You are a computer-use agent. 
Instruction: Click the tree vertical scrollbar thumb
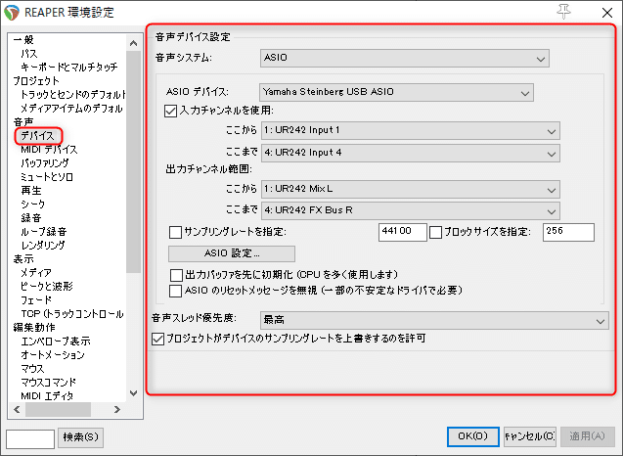pyautogui.click(x=134, y=161)
